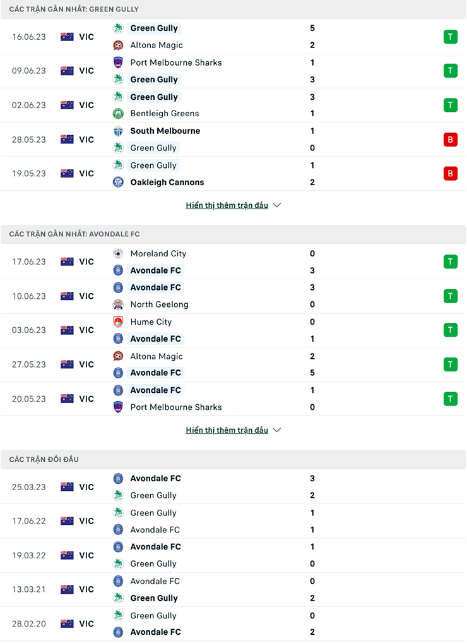Select the North Geelong club logo

[119, 304]
